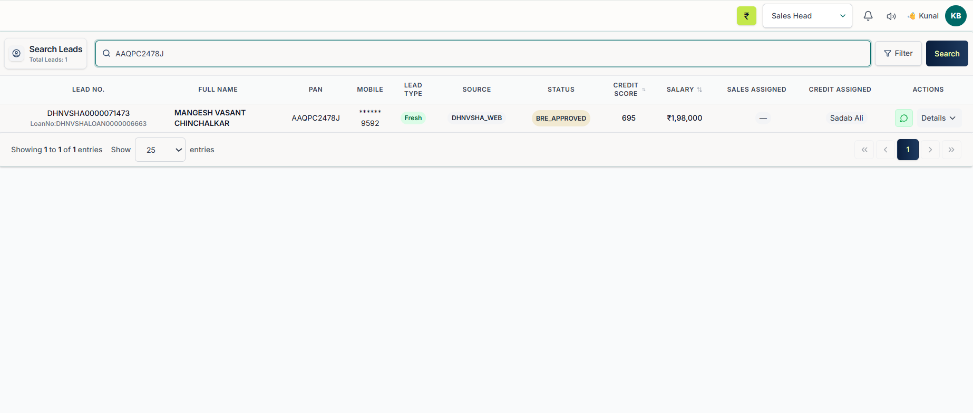The height and width of the screenshot is (413, 973).
Task: Click the loan number DHNVSHALOAN0000006663
Action: tap(89, 124)
